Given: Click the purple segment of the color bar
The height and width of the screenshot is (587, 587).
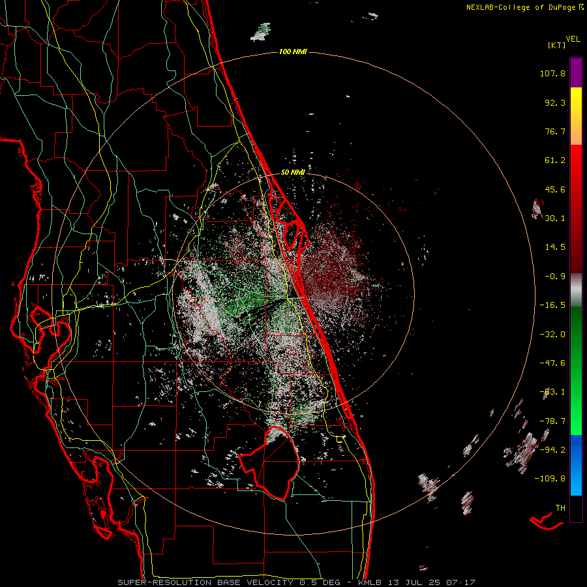Looking at the screenshot, I should tap(576, 72).
